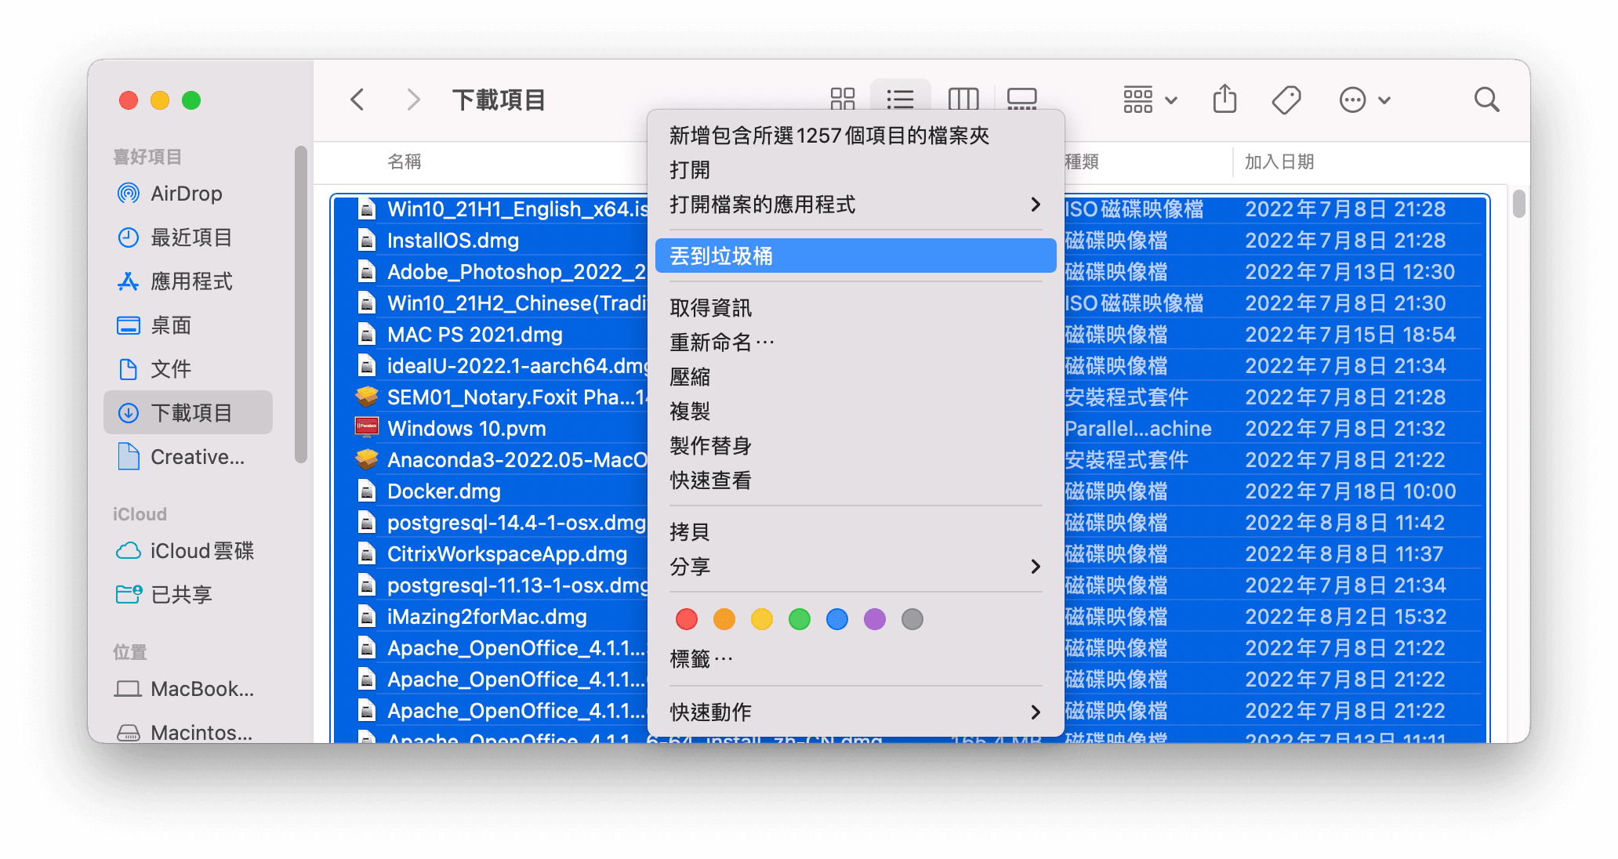Select the file iMazing2forMac.dmg

[487, 617]
